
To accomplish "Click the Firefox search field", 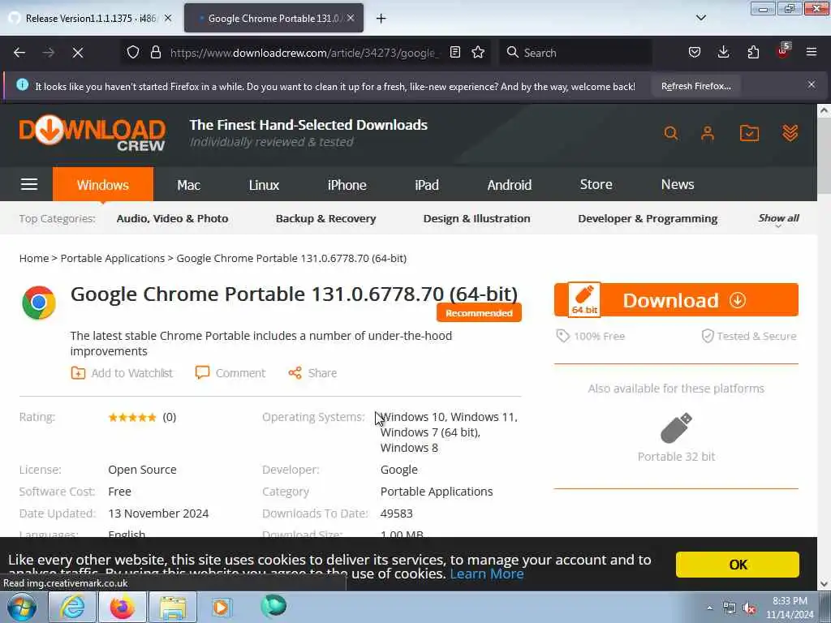I will coord(576,53).
